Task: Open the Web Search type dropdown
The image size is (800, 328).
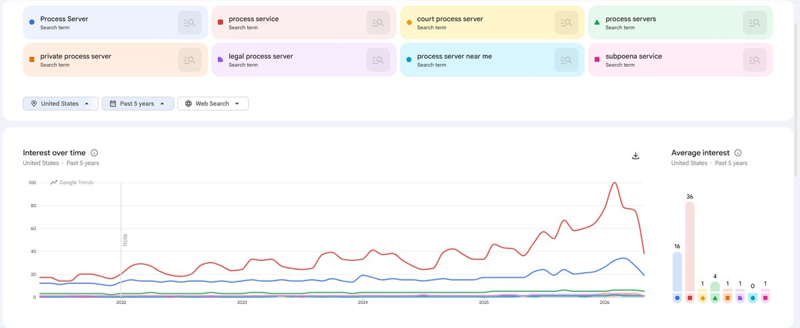Action: tap(213, 103)
